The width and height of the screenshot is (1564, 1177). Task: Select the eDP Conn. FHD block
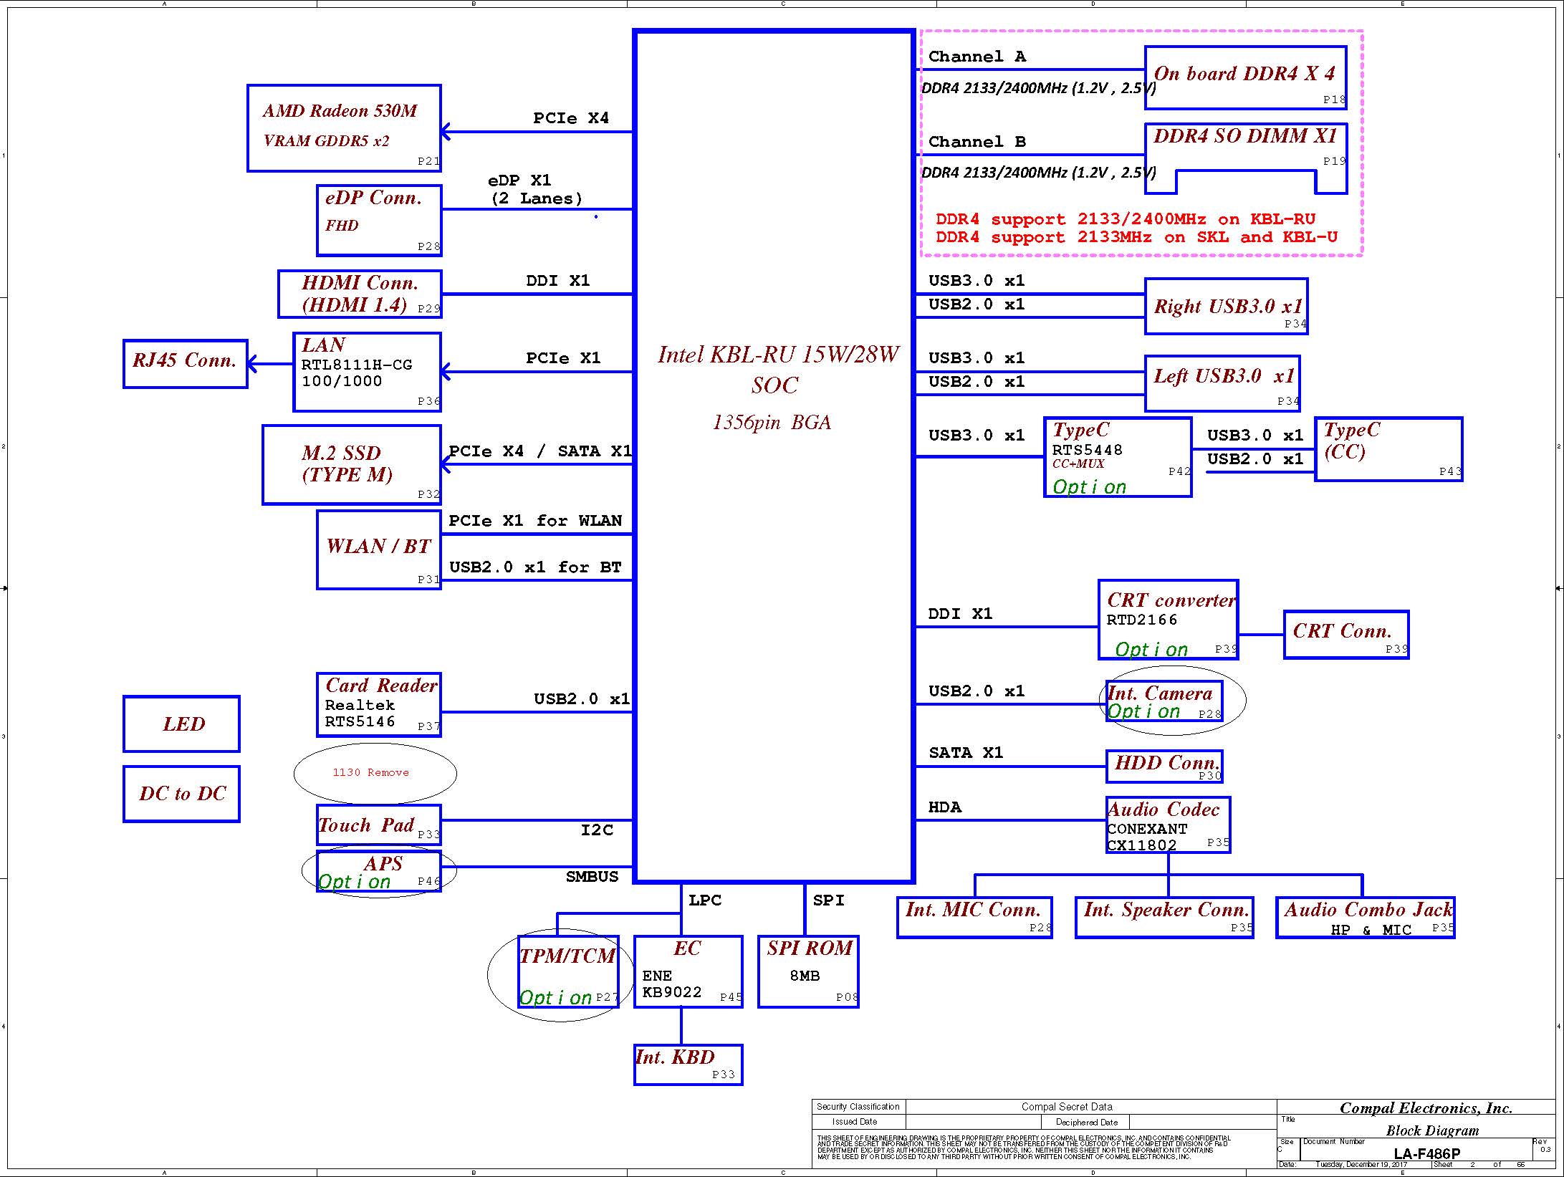pos(379,220)
